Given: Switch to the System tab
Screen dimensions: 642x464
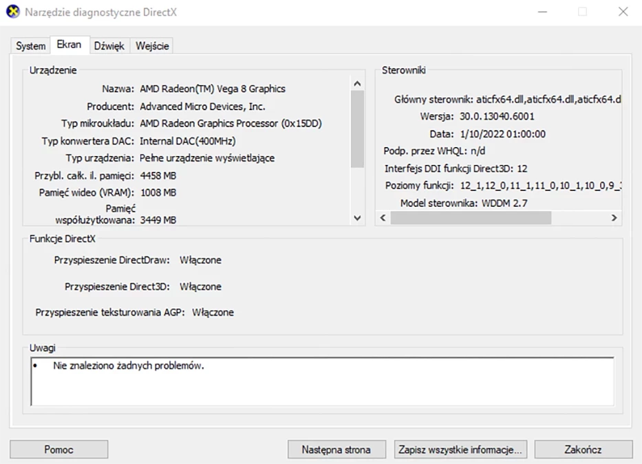Looking at the screenshot, I should 31,46.
